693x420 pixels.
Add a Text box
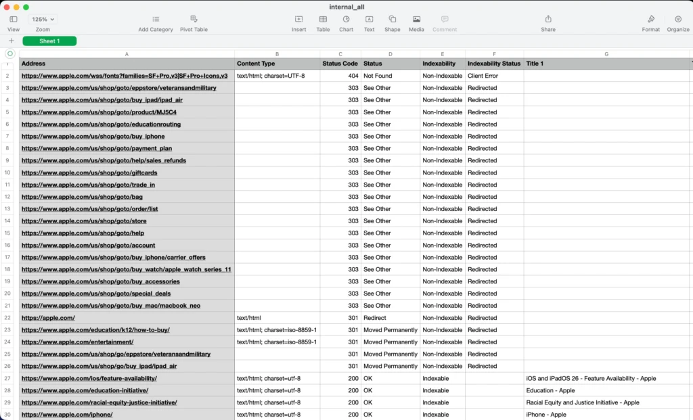click(x=369, y=20)
